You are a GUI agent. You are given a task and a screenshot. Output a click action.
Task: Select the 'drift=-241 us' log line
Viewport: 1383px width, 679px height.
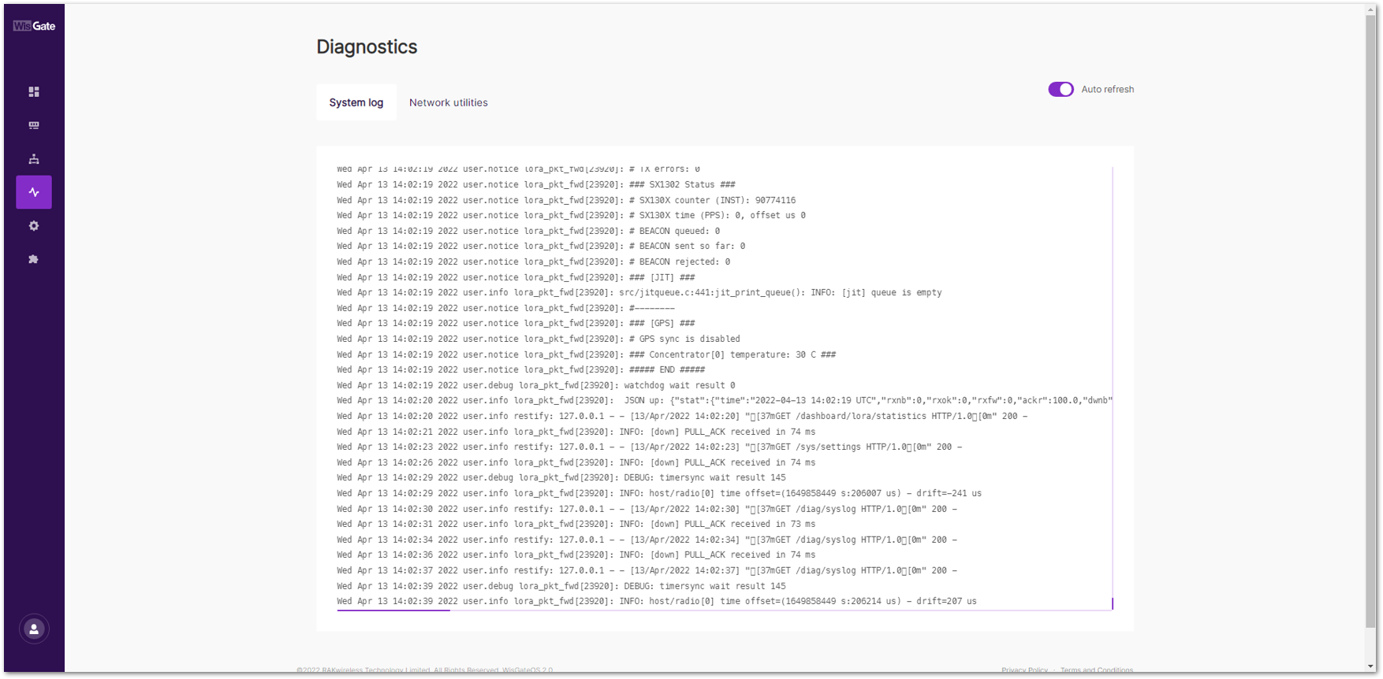(x=659, y=493)
